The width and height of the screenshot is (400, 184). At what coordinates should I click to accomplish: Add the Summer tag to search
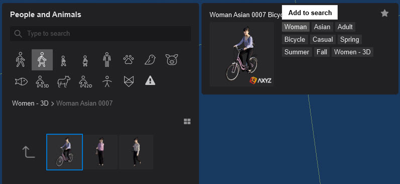coord(296,52)
